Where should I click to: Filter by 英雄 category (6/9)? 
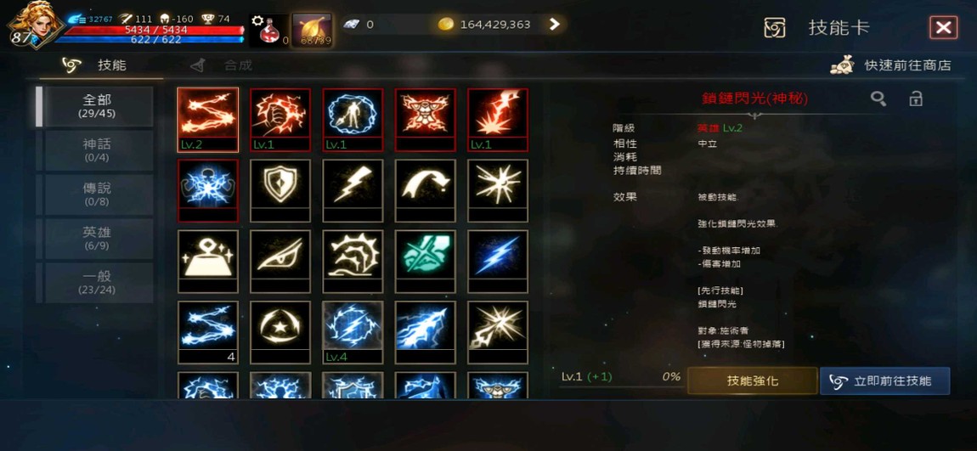point(97,239)
